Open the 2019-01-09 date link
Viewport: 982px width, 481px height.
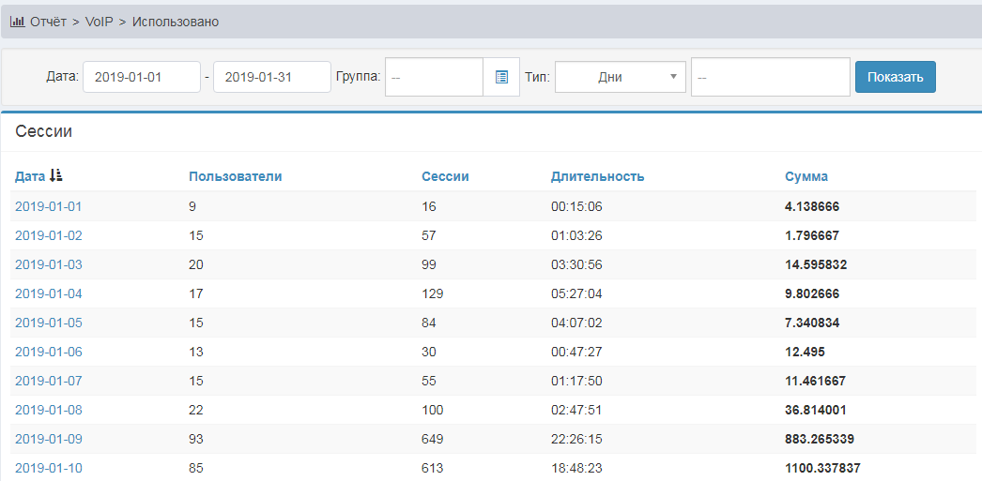pyautogui.click(x=49, y=439)
